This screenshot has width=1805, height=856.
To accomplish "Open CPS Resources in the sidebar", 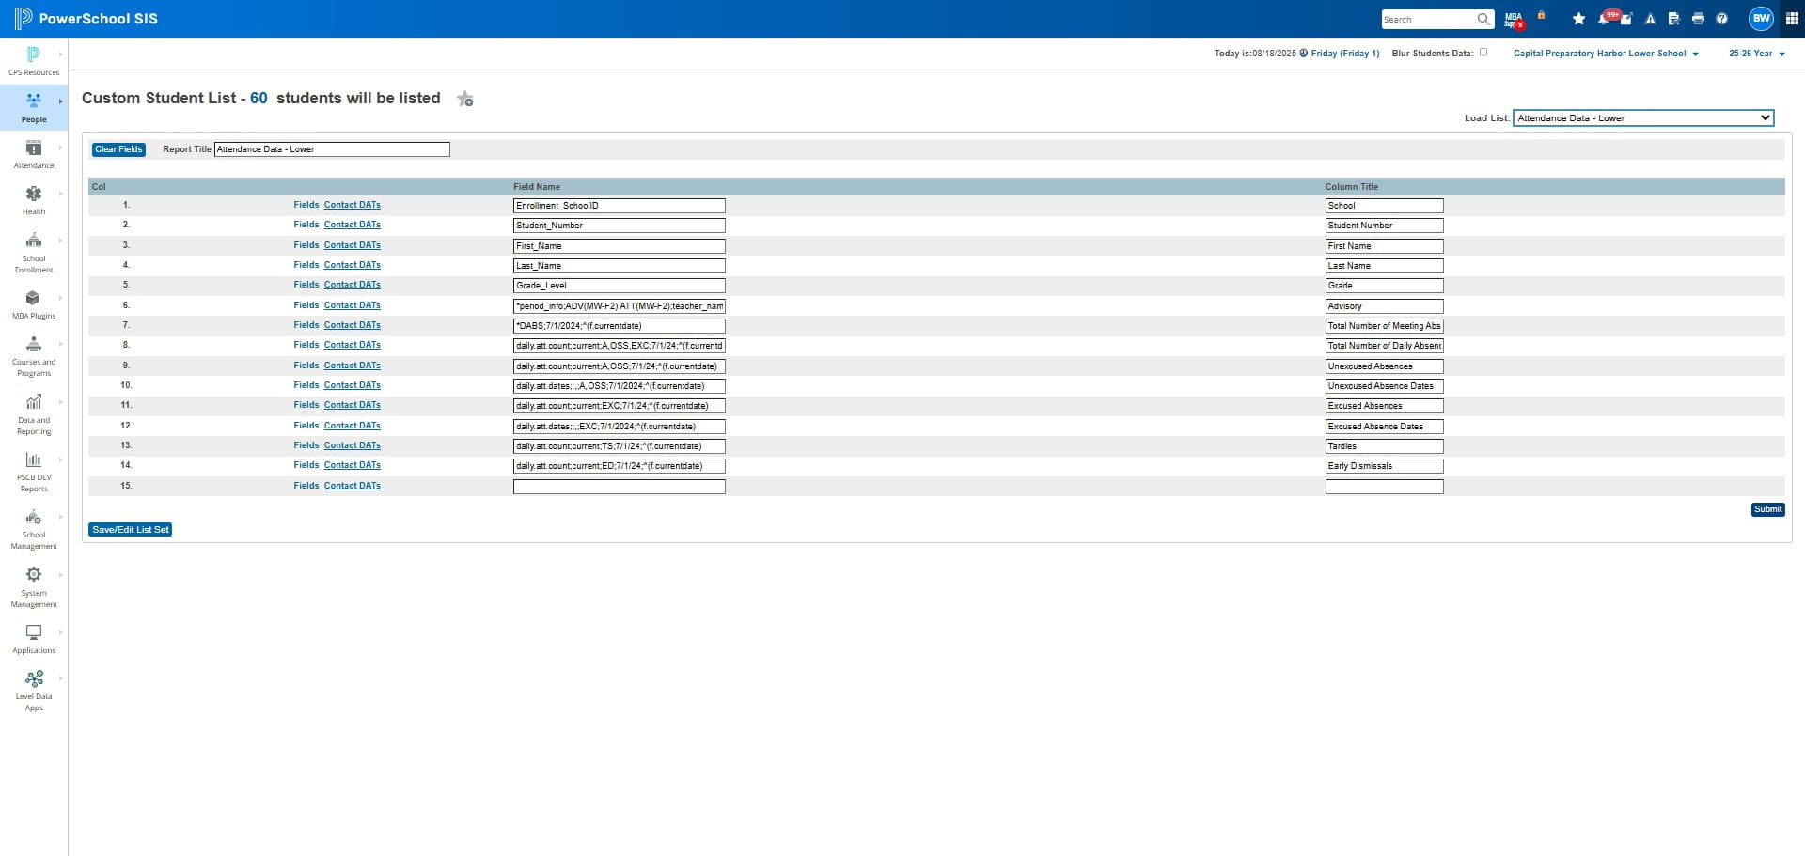I will point(34,61).
